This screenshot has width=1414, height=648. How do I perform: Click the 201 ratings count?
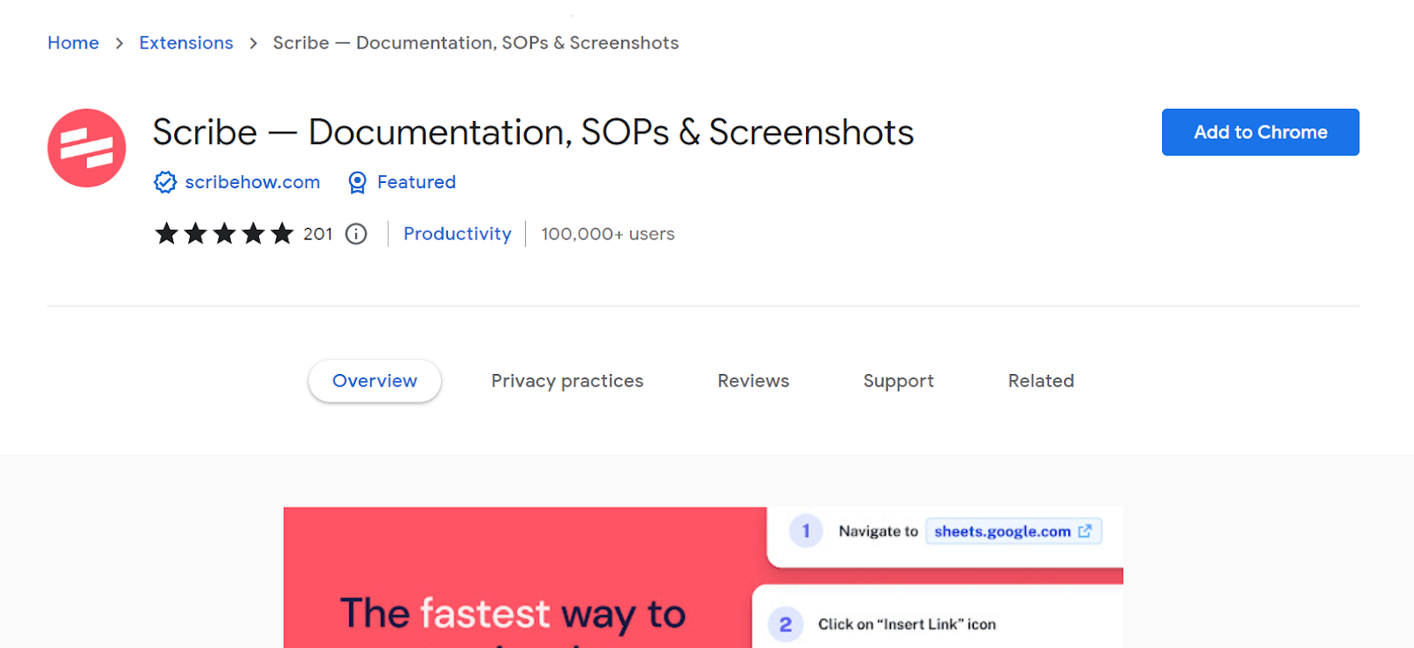(318, 233)
